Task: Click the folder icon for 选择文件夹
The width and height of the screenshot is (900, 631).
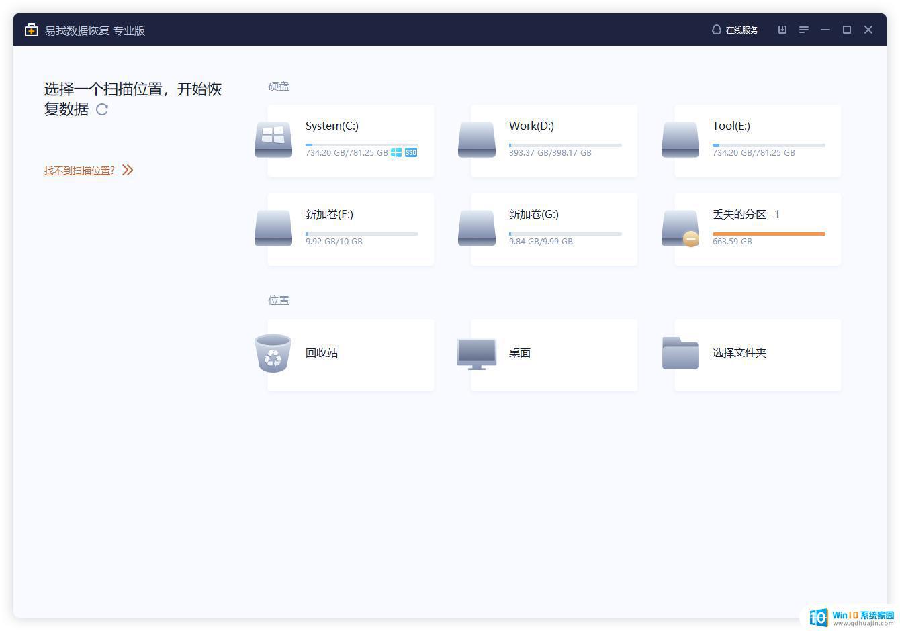Action: coord(680,353)
